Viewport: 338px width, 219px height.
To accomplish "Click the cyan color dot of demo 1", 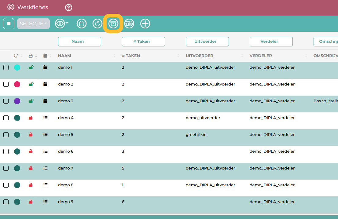I will coord(17,68).
